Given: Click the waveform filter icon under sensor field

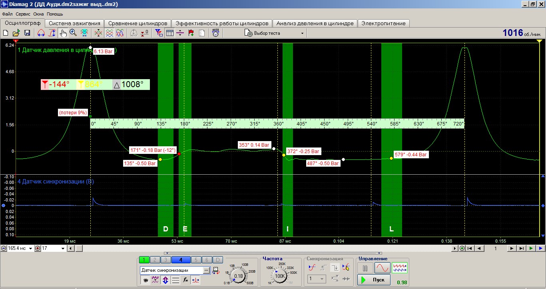Looking at the screenshot, I should tap(155, 280).
